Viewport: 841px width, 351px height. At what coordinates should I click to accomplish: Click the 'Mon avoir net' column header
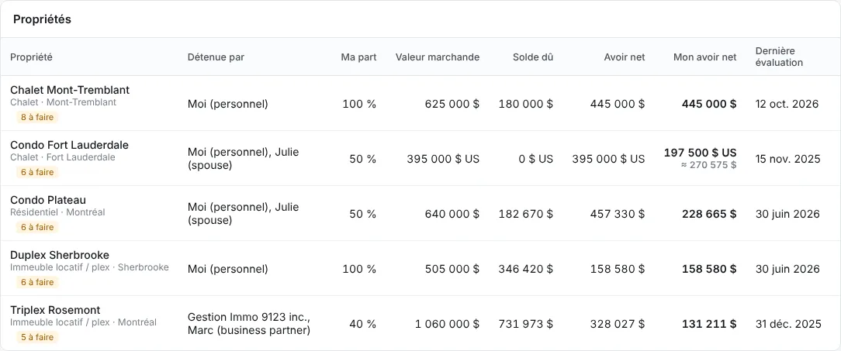coord(704,57)
